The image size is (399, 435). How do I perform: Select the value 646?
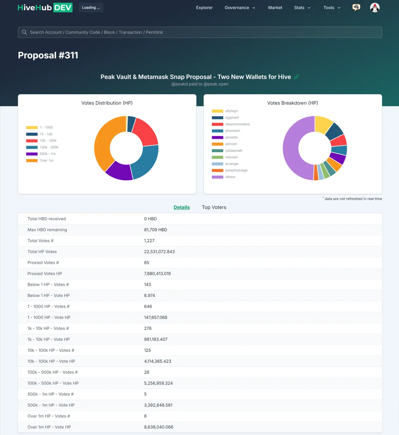tap(148, 307)
